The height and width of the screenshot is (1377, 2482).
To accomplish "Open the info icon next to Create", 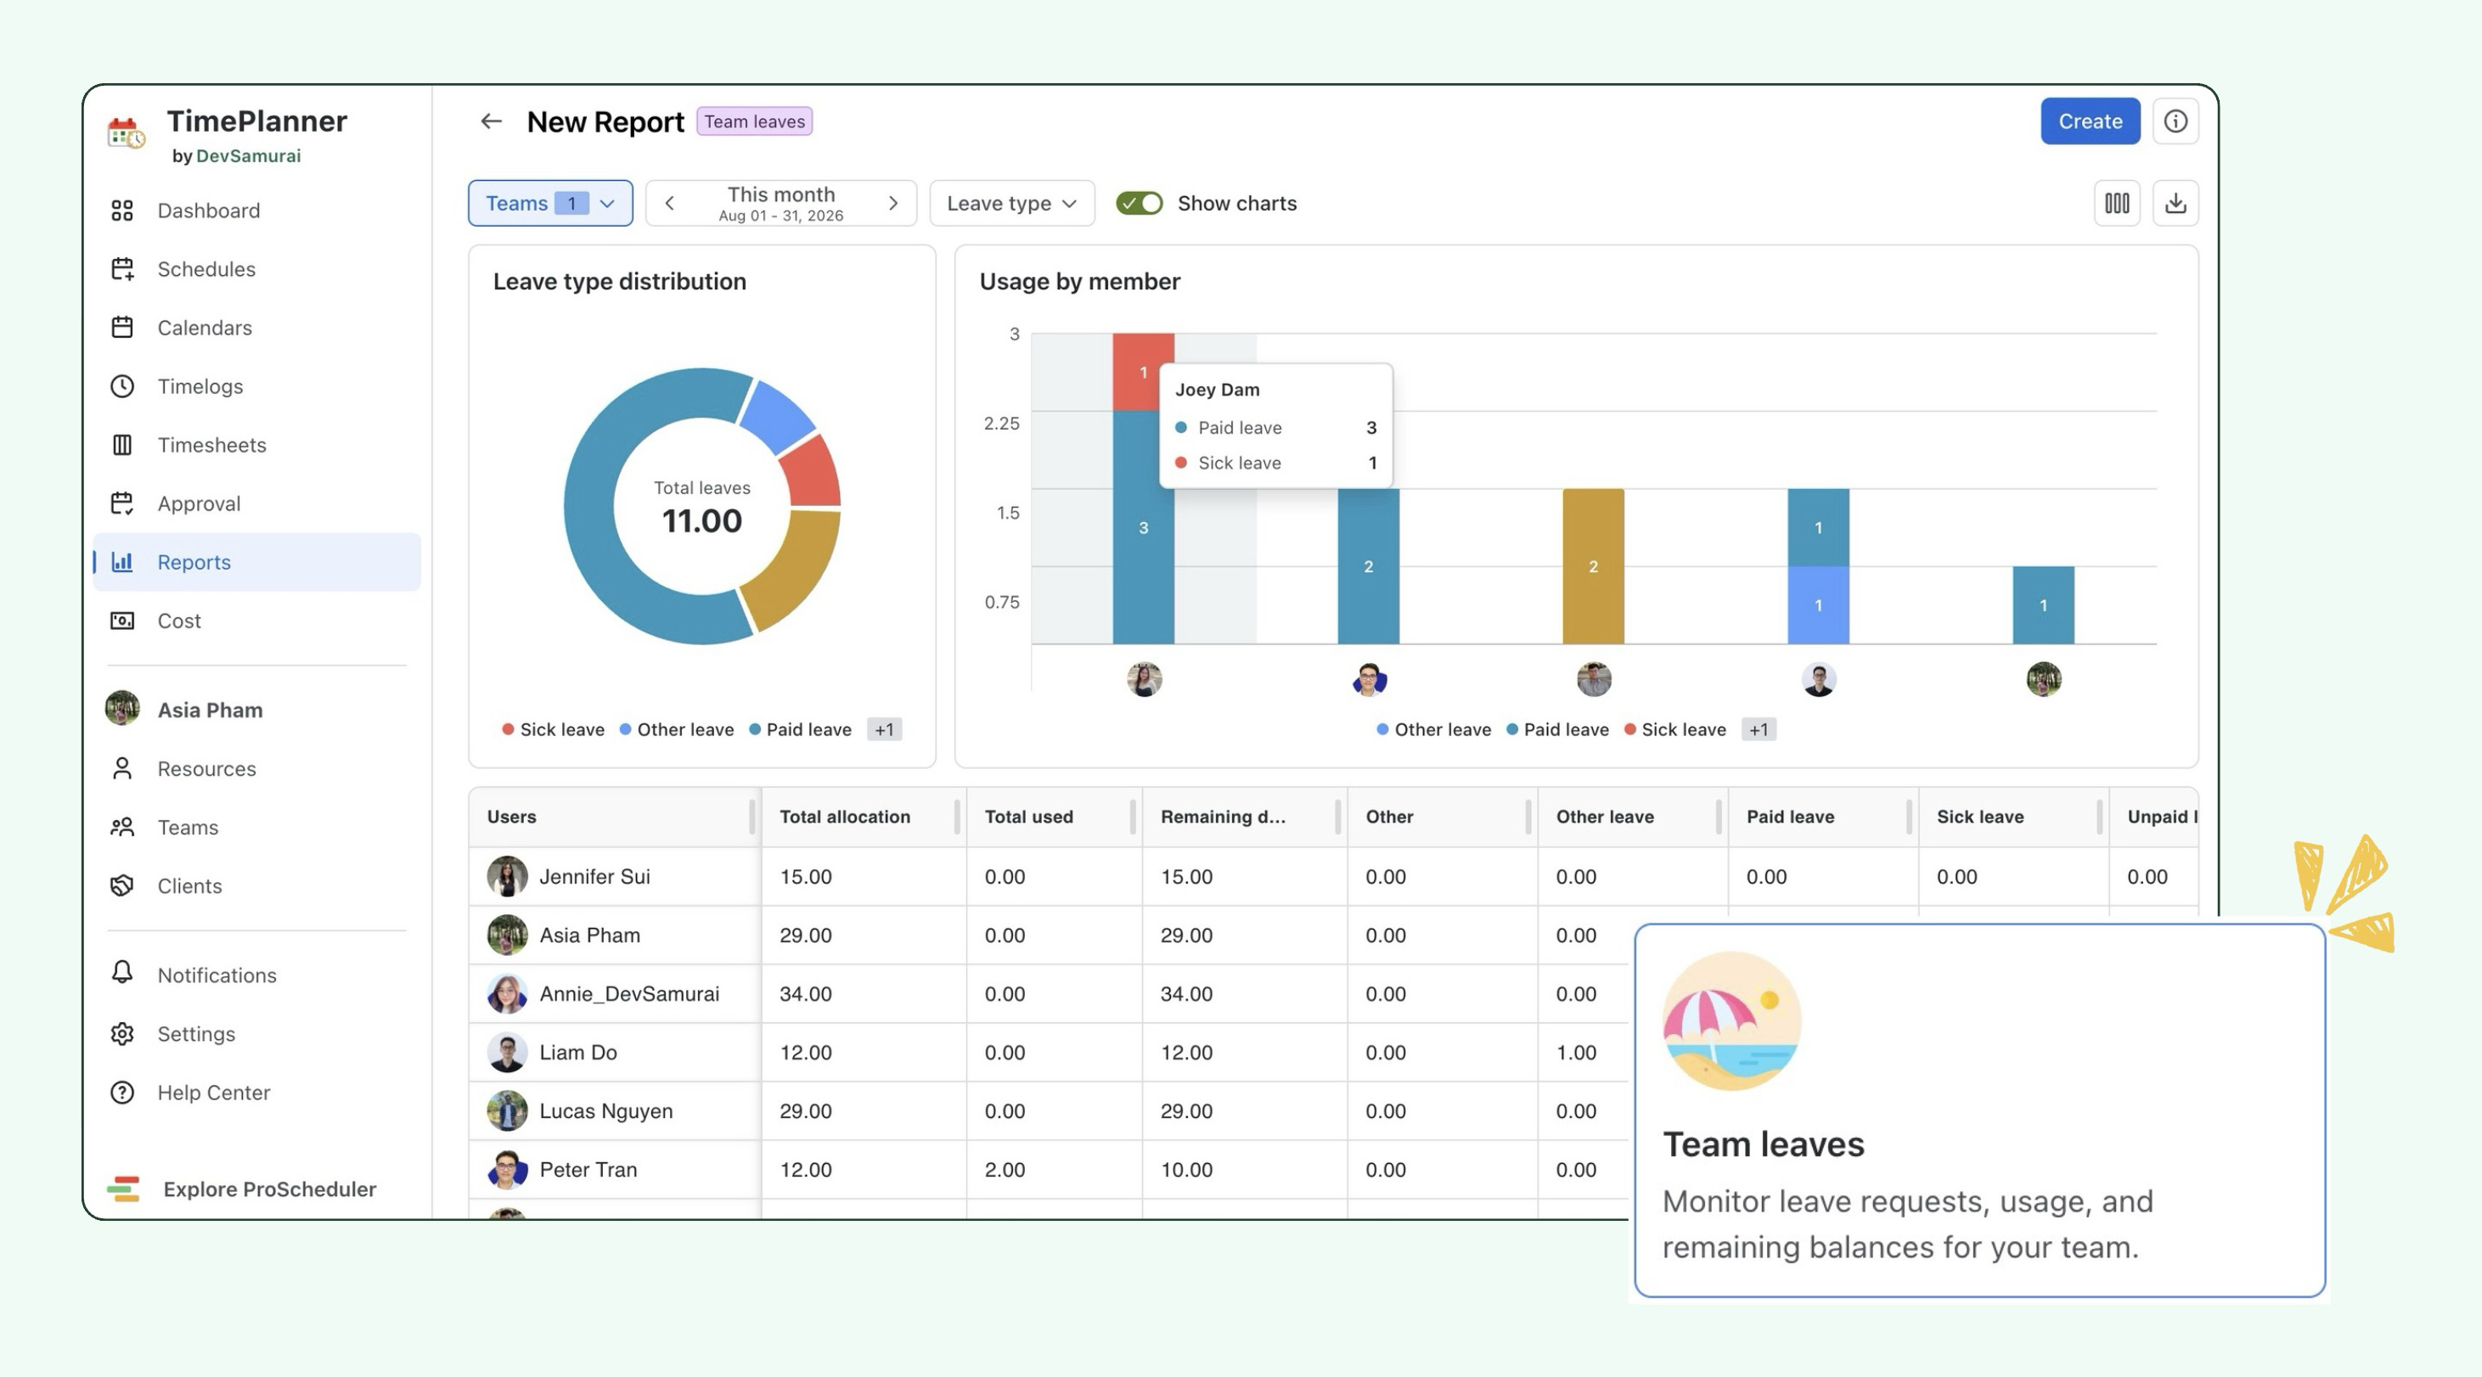I will (x=2175, y=121).
